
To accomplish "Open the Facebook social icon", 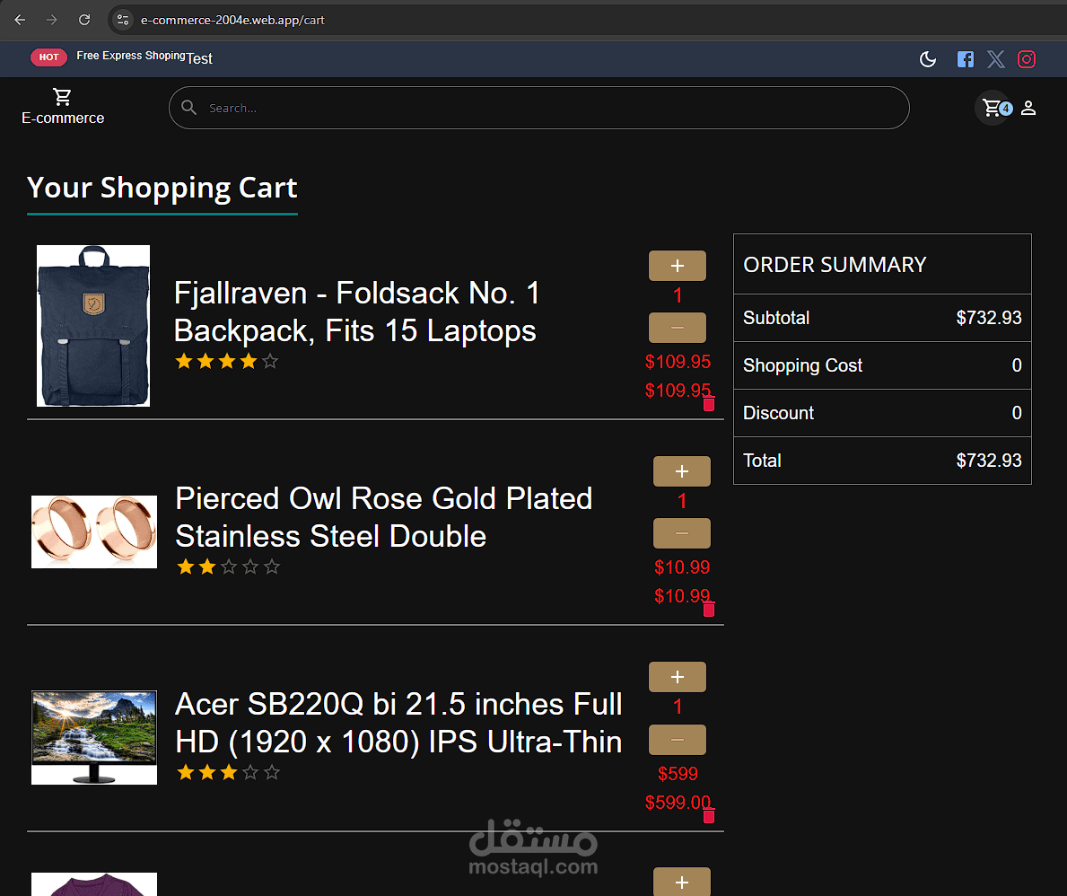I will tap(965, 59).
